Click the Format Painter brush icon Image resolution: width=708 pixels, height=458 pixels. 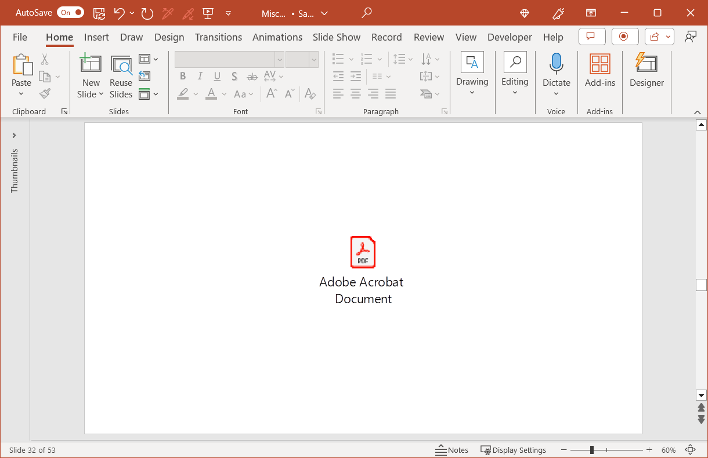point(45,93)
